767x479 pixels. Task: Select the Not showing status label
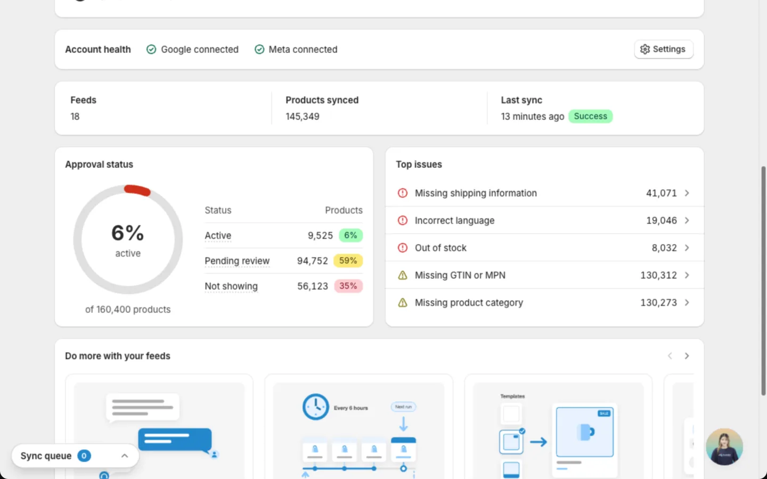(x=231, y=286)
